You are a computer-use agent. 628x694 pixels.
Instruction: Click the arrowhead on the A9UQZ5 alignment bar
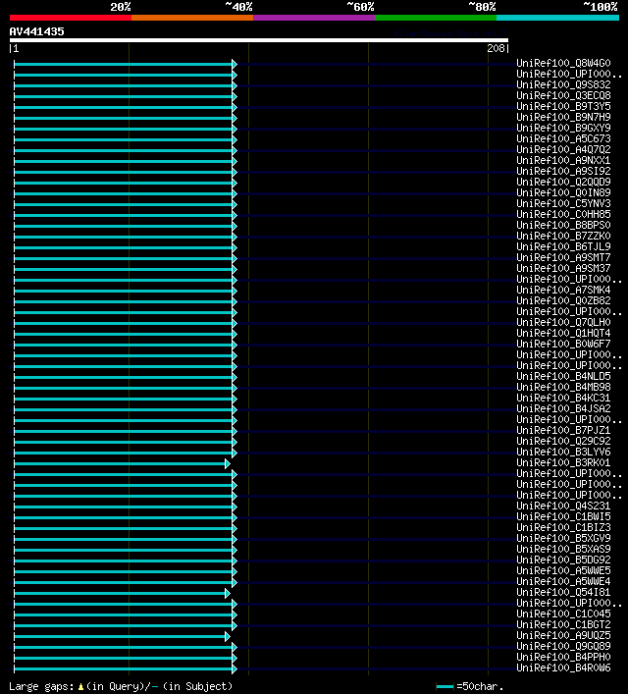(227, 636)
